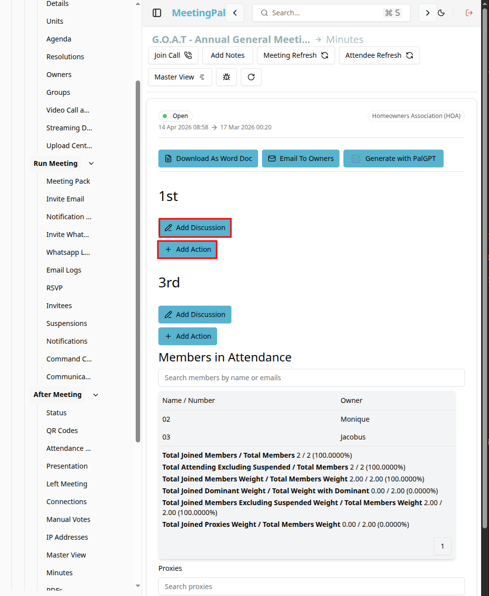This screenshot has width=489, height=596.
Task: Open Master View in sidebar
Action: pyautogui.click(x=66, y=555)
